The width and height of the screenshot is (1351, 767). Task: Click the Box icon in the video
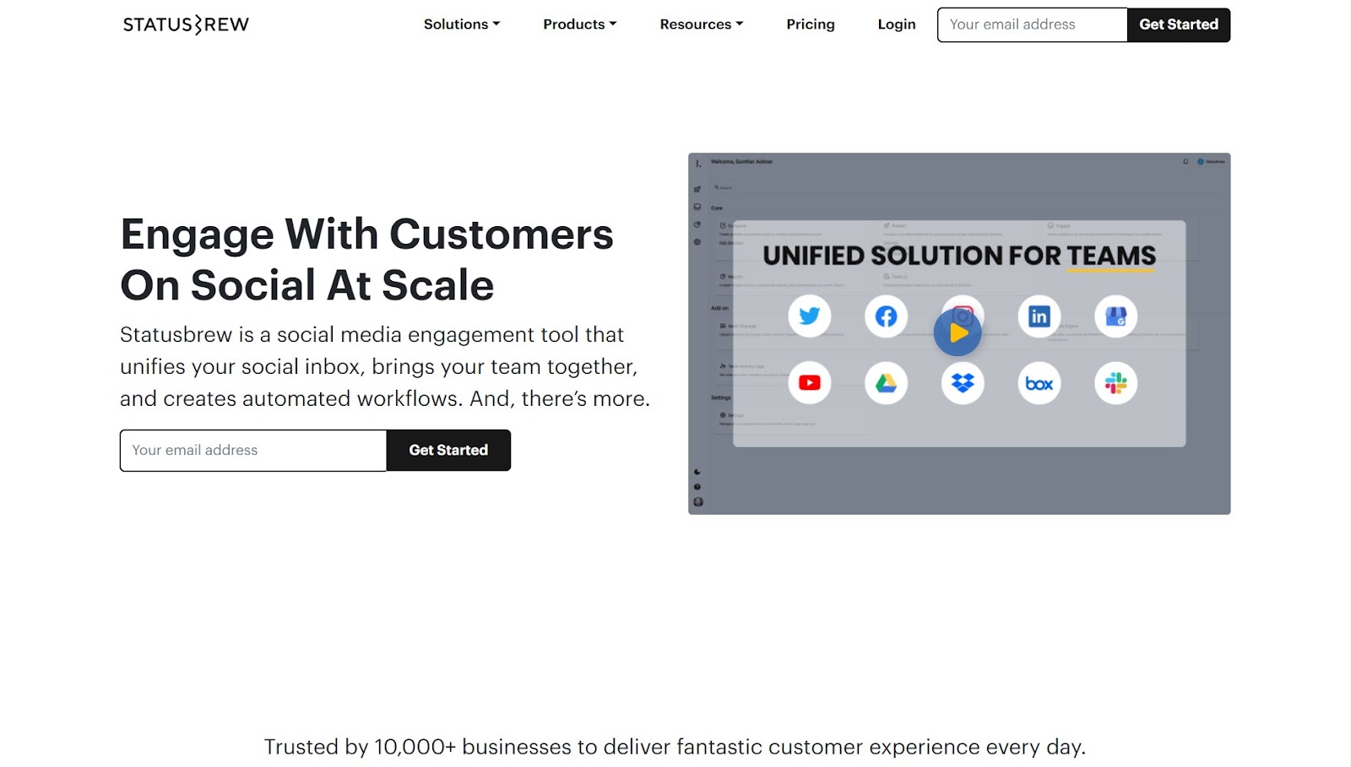[x=1039, y=383]
